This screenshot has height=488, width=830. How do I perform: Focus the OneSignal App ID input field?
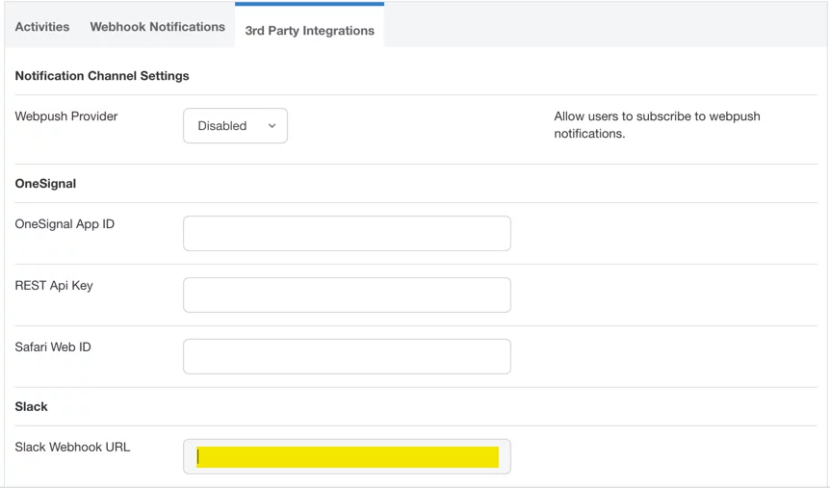347,234
